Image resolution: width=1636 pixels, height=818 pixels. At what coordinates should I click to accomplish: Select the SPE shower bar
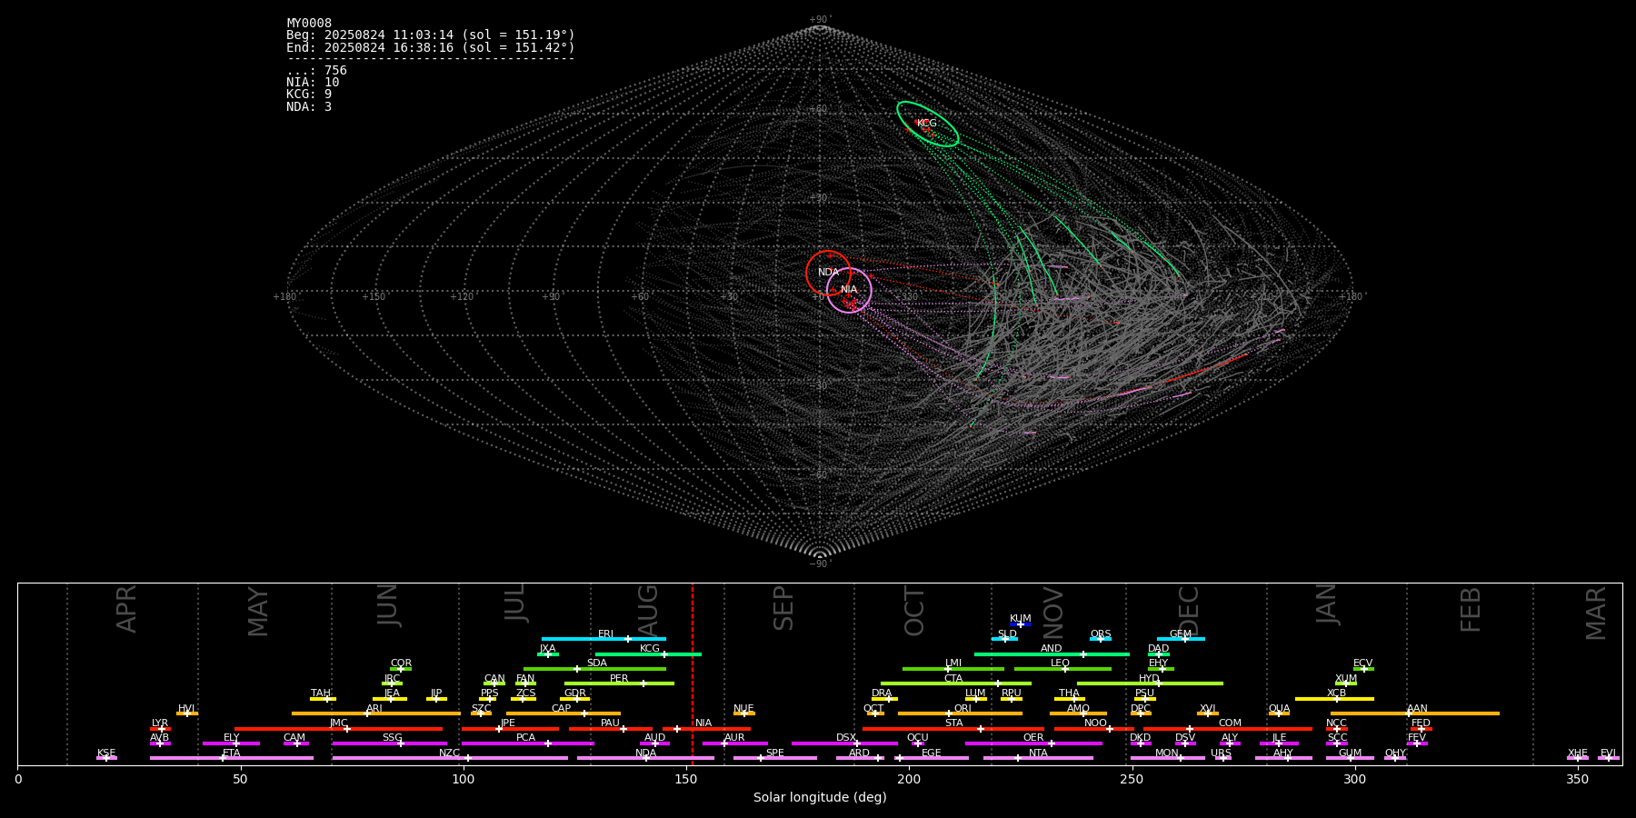(774, 758)
